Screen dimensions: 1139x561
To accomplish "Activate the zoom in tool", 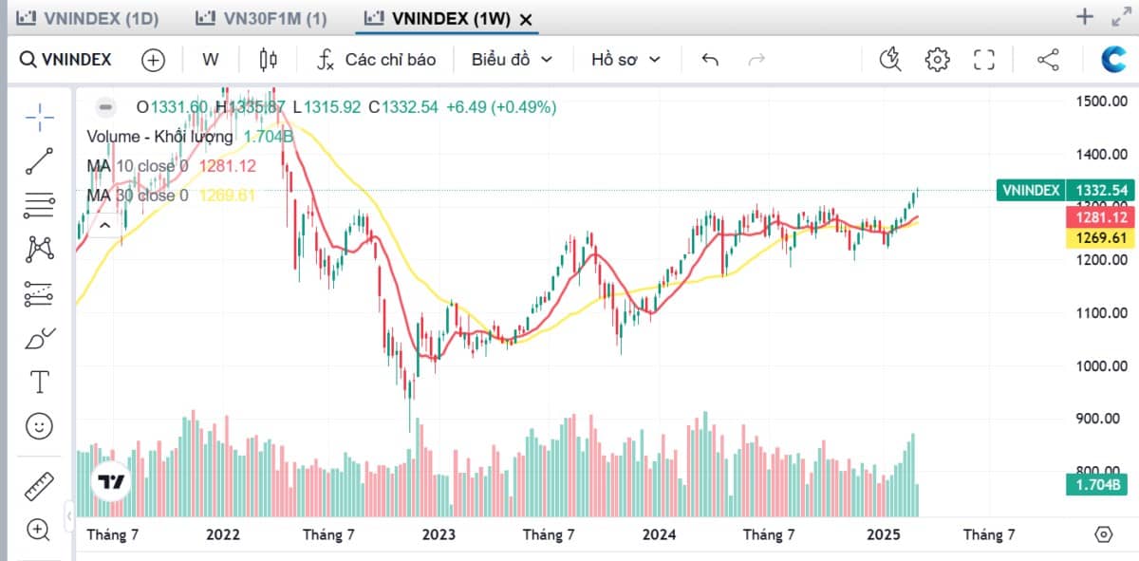I will (x=39, y=530).
